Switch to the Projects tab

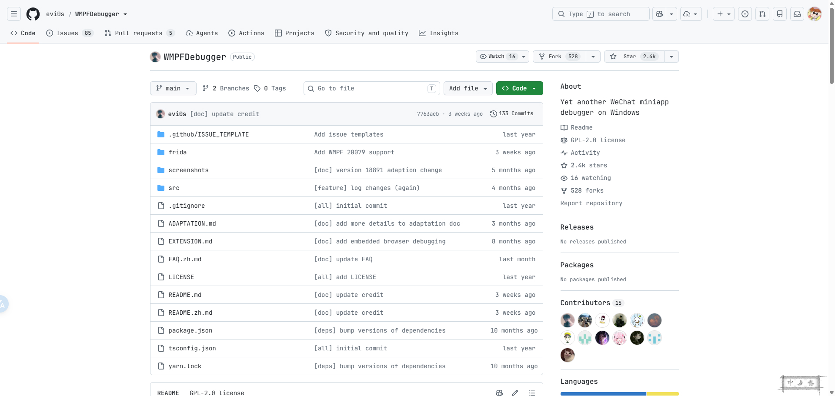[294, 33]
